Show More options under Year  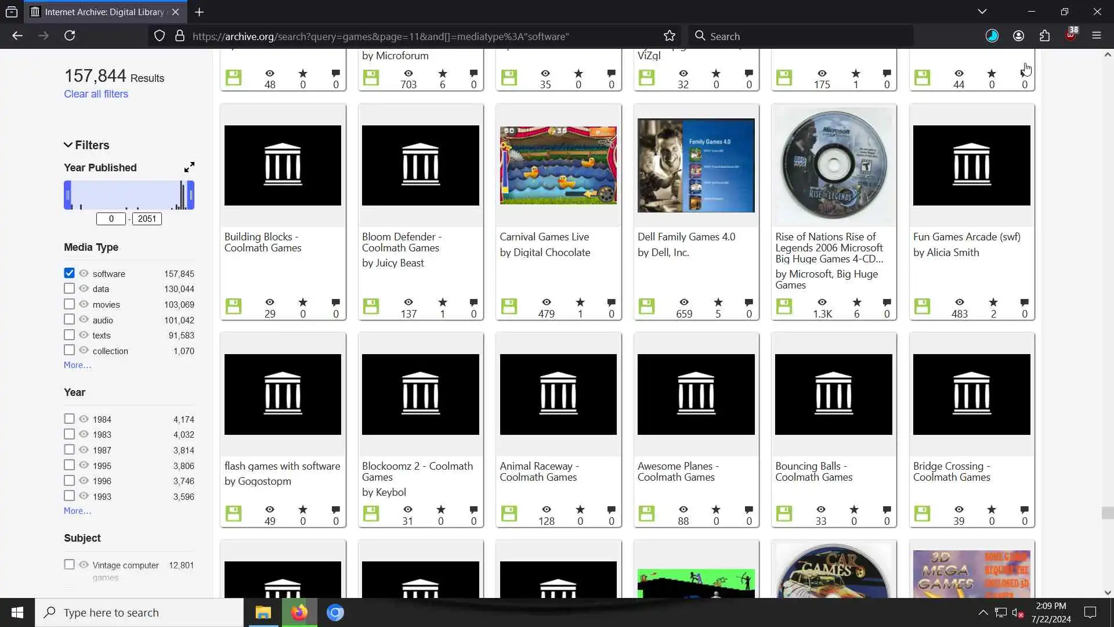(x=77, y=511)
